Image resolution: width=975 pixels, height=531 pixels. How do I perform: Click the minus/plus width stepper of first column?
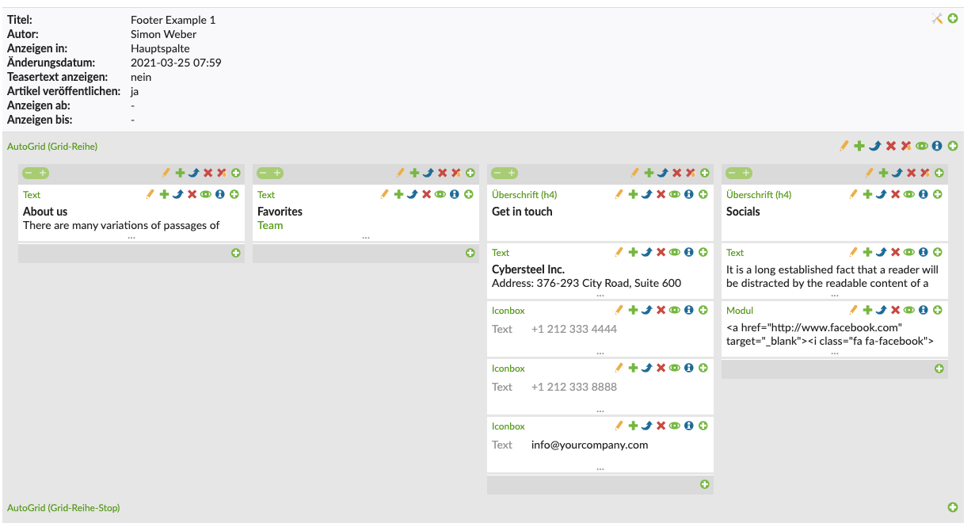36,173
